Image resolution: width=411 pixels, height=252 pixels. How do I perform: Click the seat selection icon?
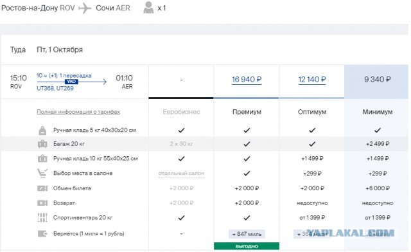pos(42,174)
